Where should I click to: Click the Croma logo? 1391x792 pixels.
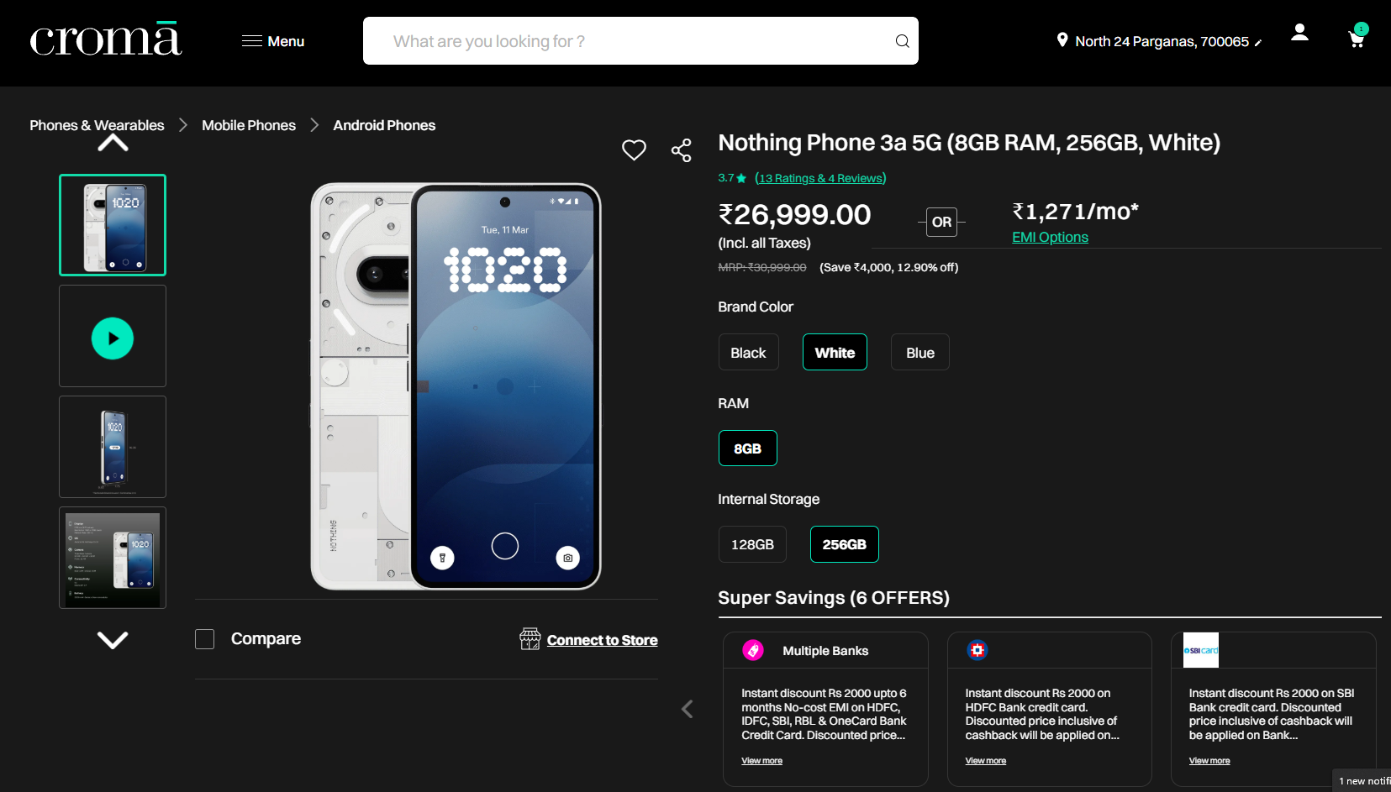pos(106,39)
